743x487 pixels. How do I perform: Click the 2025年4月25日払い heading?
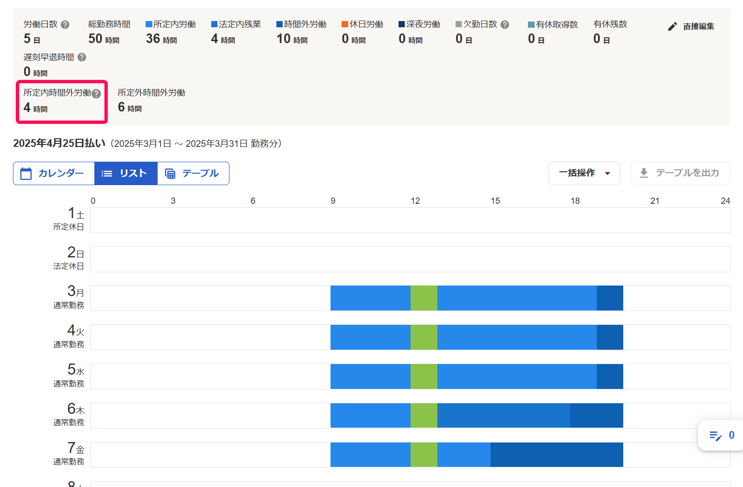(x=59, y=143)
